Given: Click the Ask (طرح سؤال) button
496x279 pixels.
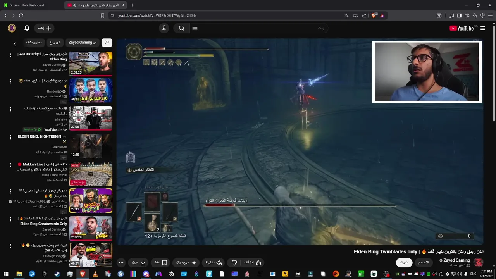Looking at the screenshot, I should click(186, 262).
